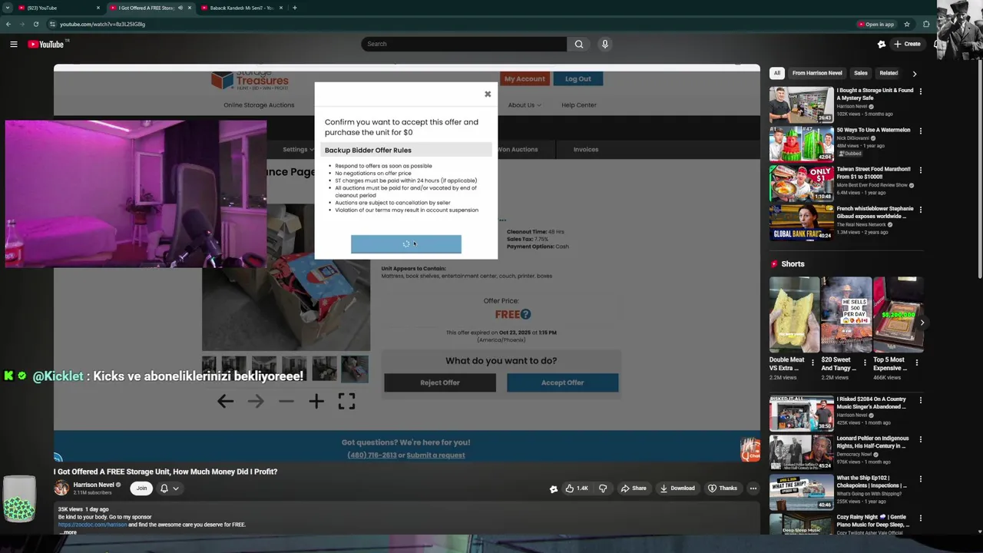983x553 pixels.
Task: Open the tab search chevron
Action: tap(8, 8)
